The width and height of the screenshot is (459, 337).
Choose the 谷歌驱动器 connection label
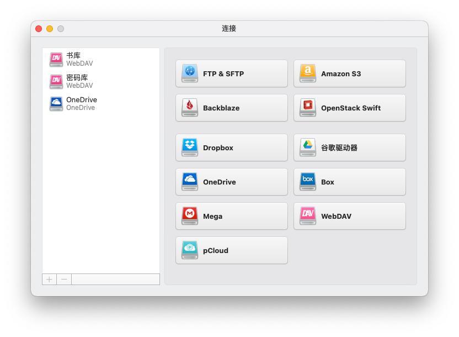click(339, 148)
